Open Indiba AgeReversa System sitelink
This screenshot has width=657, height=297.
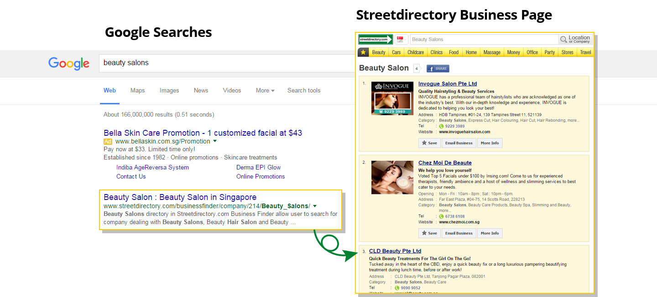pos(152,167)
